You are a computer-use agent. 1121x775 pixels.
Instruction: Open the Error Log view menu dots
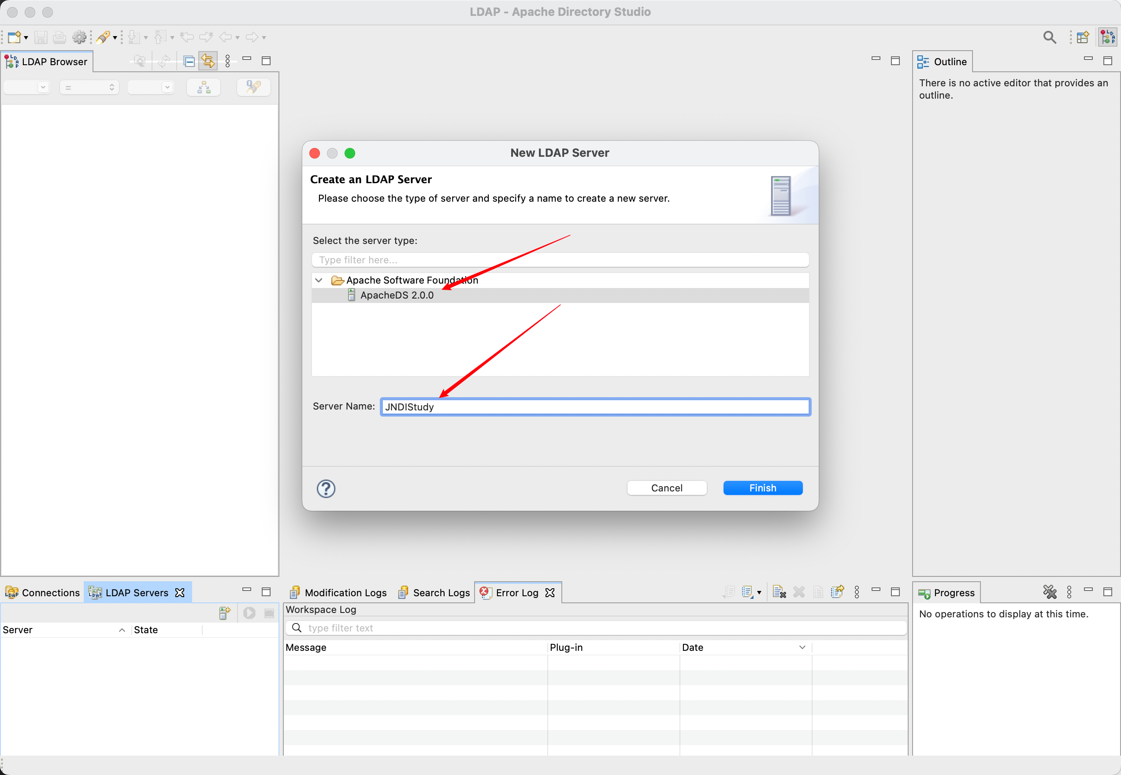(x=857, y=592)
